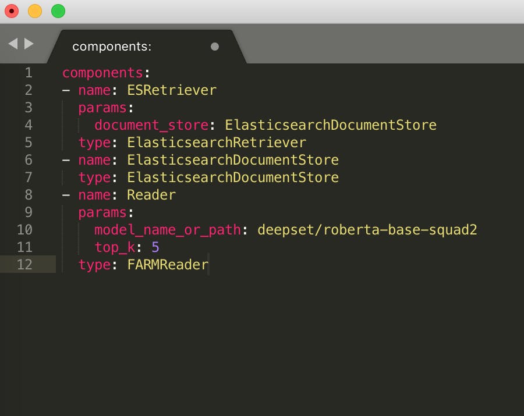This screenshot has height=416, width=524.
Task: Click the 'params' key on line 3
Action: pyautogui.click(x=102, y=108)
